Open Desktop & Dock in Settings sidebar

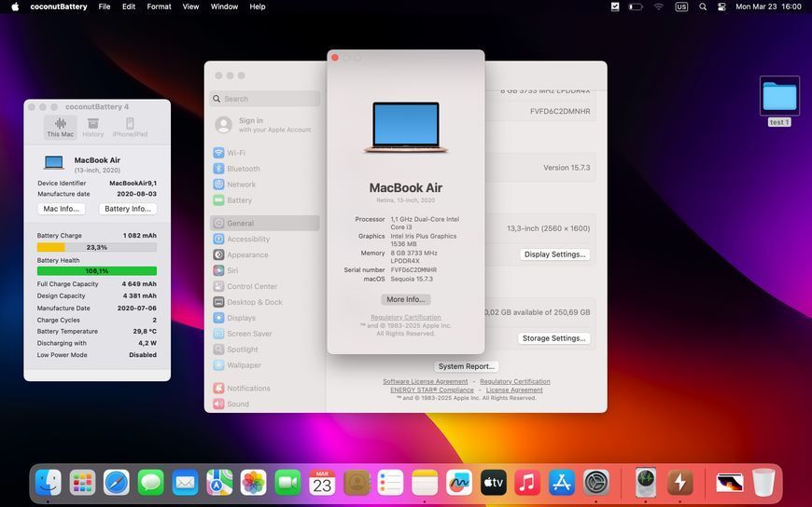pos(265,302)
